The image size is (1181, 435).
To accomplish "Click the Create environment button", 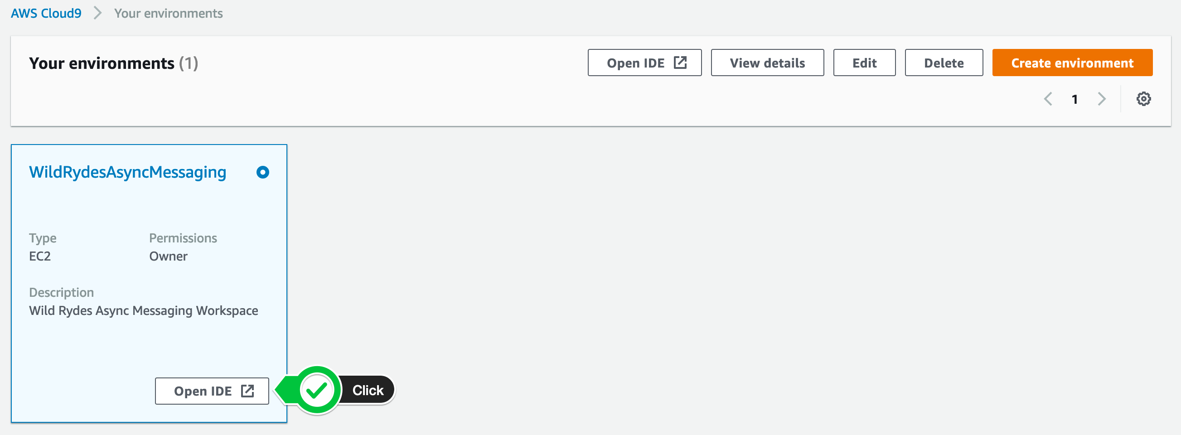I will pos(1072,63).
